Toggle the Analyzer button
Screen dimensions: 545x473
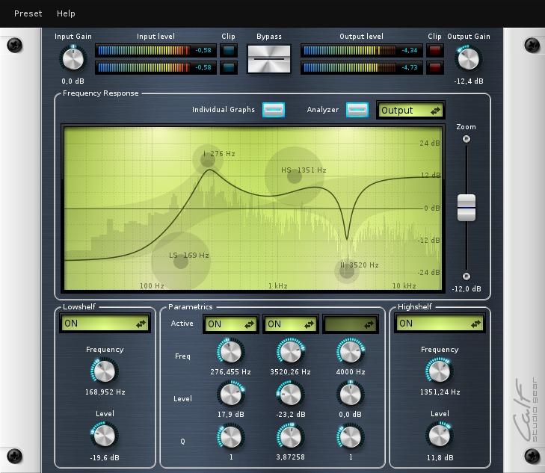click(x=357, y=110)
